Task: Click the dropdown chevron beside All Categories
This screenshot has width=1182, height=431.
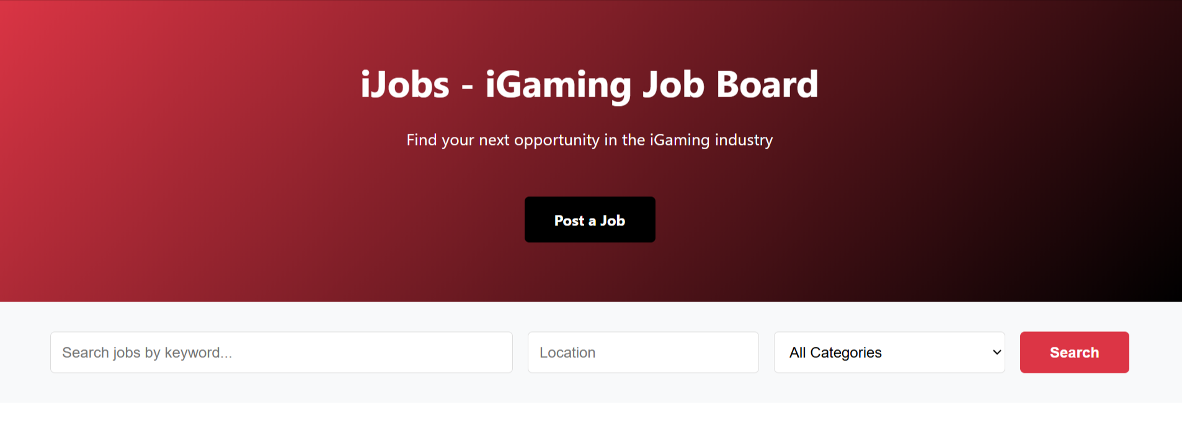Action: coord(995,352)
